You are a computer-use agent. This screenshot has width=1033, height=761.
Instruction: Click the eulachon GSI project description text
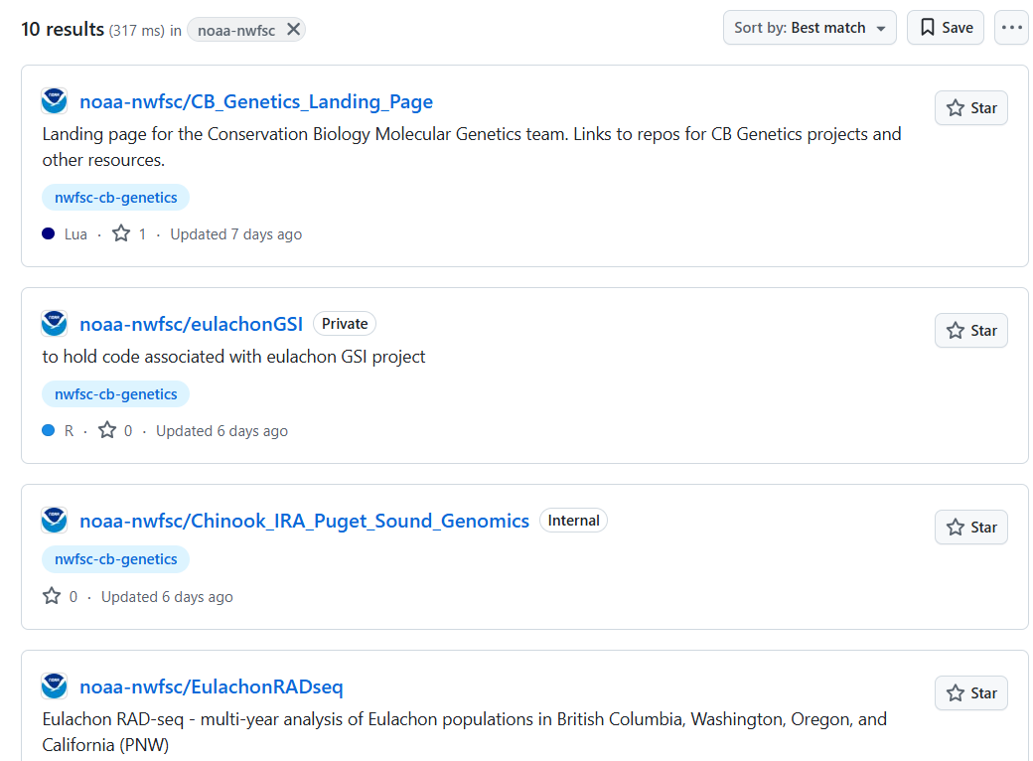tap(233, 357)
